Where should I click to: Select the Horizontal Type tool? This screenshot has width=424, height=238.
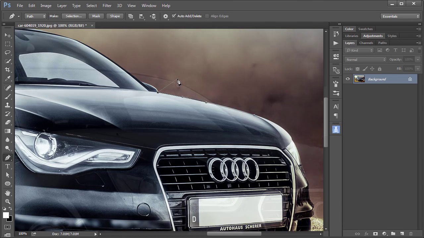click(x=8, y=166)
